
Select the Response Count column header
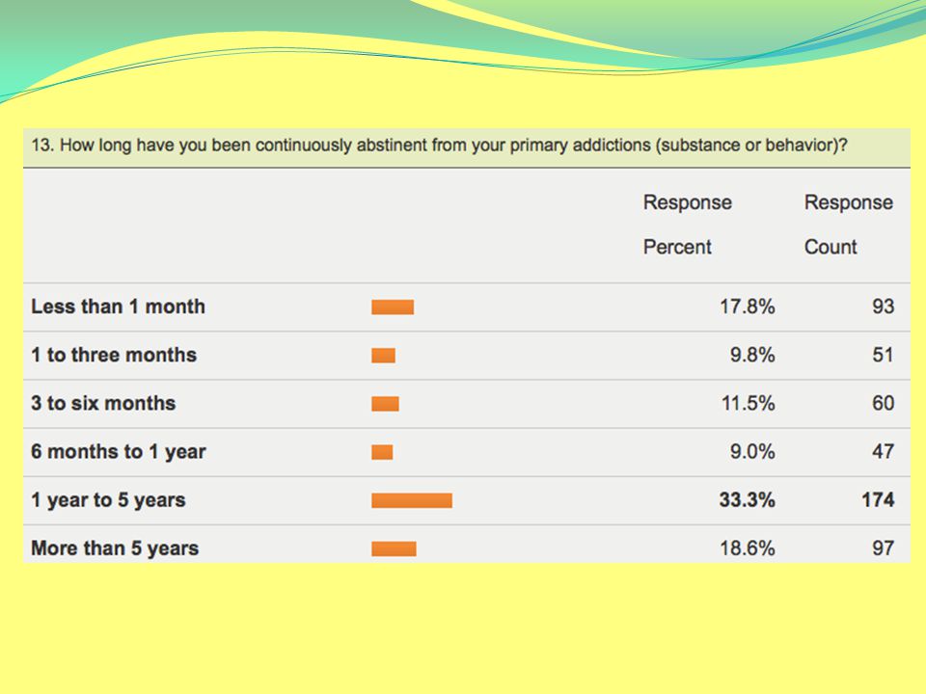point(849,225)
